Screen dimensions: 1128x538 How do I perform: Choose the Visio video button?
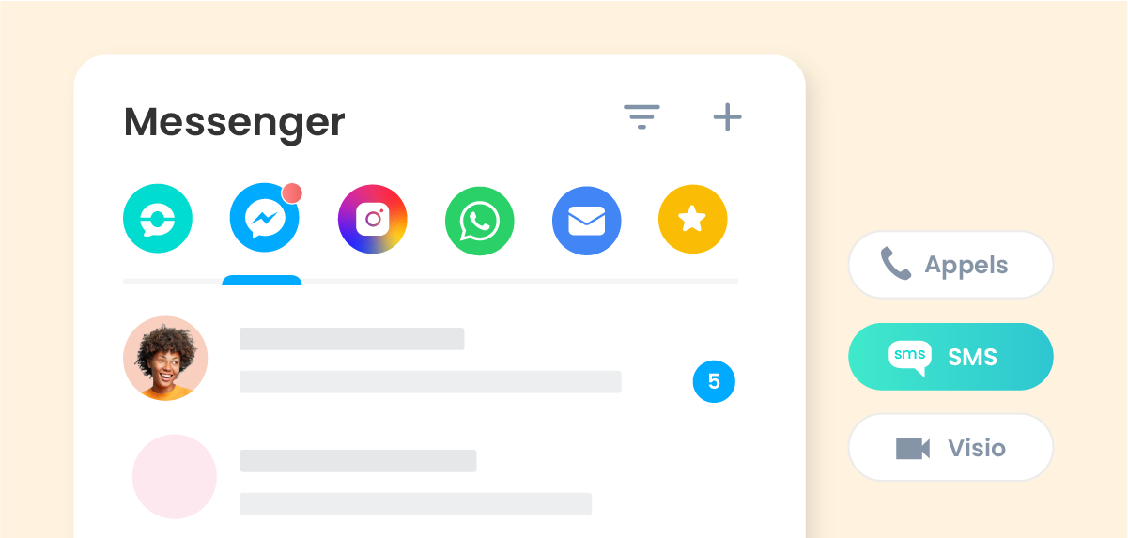click(x=950, y=448)
